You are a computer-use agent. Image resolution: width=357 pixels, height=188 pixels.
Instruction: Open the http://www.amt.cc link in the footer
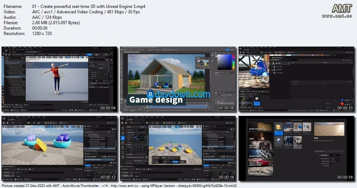click(x=125, y=186)
